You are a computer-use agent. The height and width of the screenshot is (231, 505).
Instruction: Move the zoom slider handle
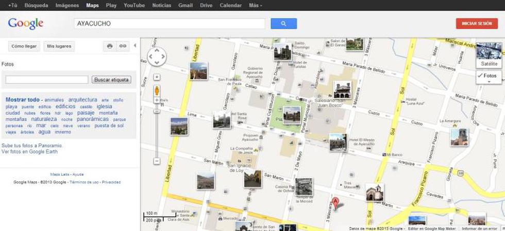pos(157,111)
